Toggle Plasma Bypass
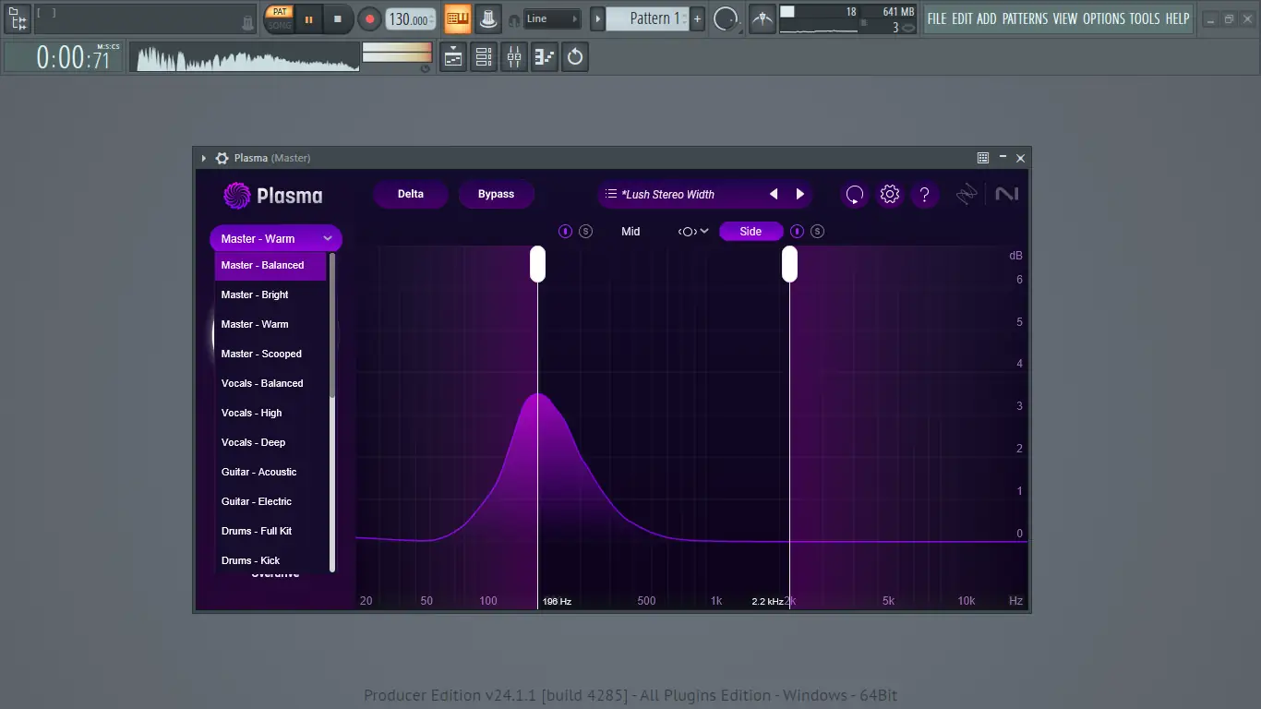Image resolution: width=1261 pixels, height=709 pixels. coord(496,195)
